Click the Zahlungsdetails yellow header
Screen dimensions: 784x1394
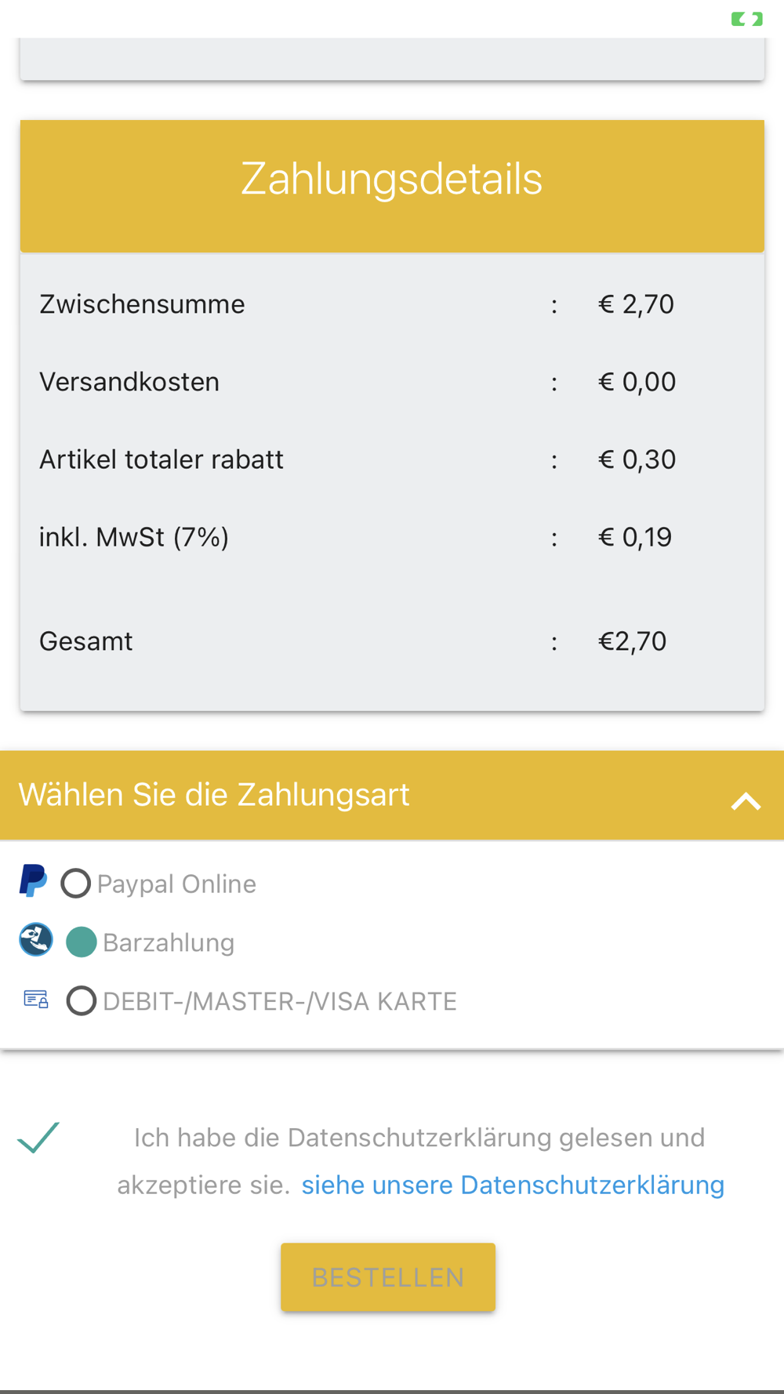point(392,186)
